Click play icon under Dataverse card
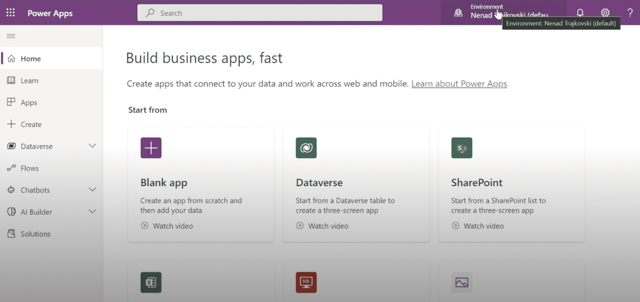Image resolution: width=640 pixels, height=302 pixels. (x=300, y=226)
